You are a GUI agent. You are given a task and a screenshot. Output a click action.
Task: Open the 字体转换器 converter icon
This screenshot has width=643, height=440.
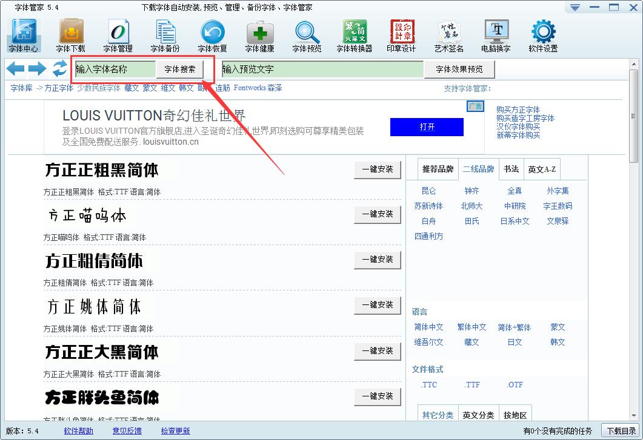point(355,35)
